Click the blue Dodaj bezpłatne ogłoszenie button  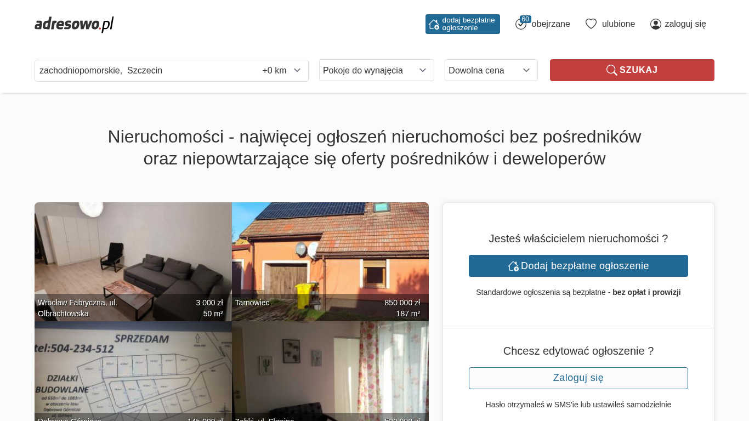pyautogui.click(x=578, y=266)
